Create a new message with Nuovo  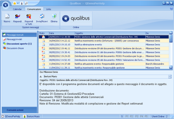click(x=7, y=18)
